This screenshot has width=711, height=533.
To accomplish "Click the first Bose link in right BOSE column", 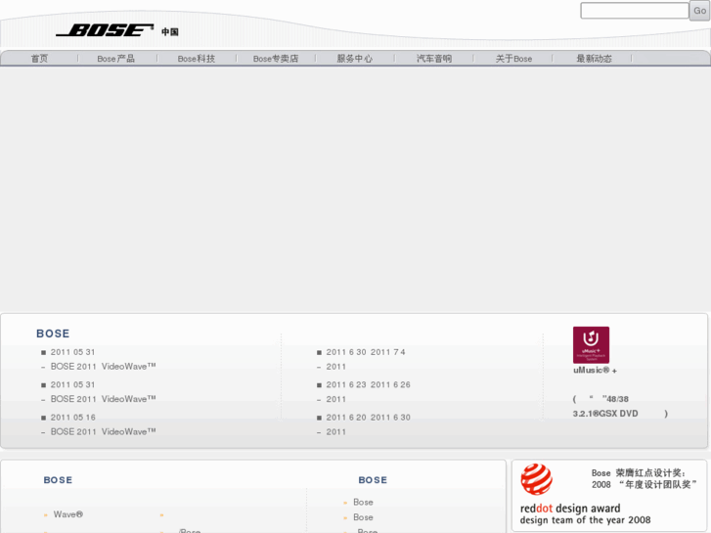I will 363,502.
